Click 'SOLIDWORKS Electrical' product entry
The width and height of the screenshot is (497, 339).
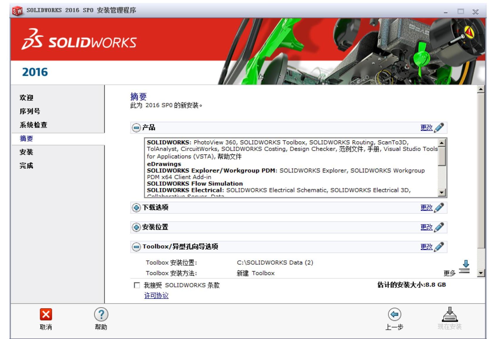185,190
